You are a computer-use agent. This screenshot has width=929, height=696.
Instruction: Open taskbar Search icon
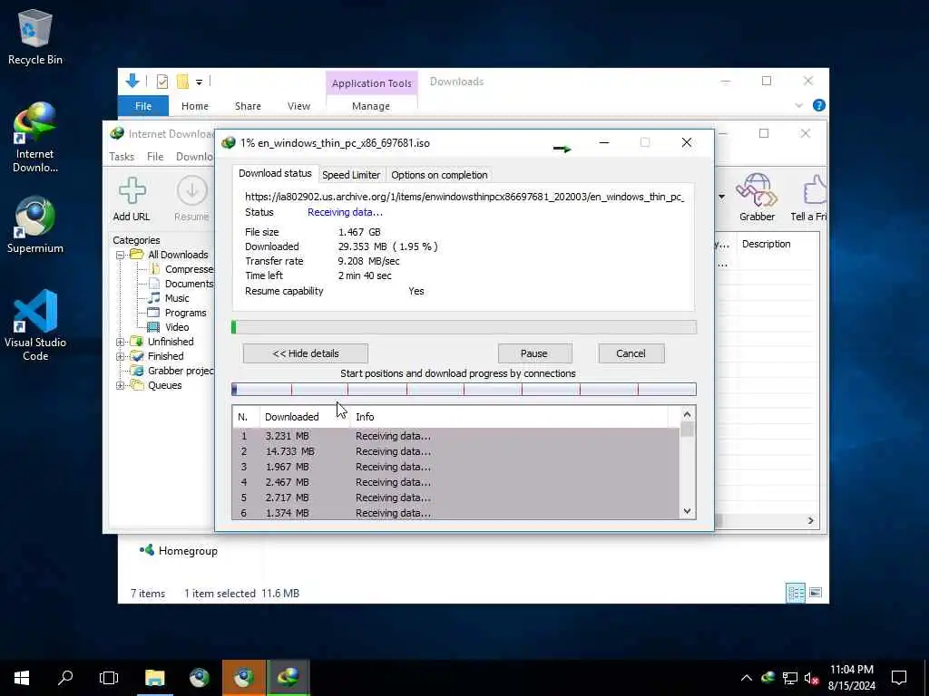(65, 678)
